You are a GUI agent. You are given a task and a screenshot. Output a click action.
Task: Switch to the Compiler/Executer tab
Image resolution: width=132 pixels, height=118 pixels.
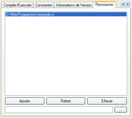[17, 5]
